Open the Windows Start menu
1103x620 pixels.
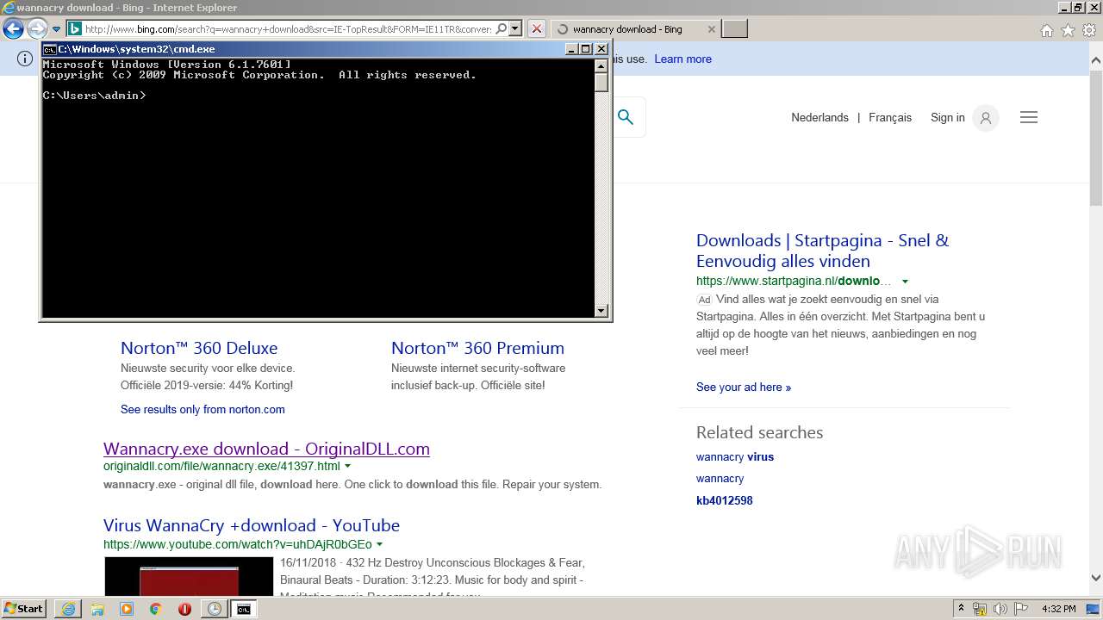pyautogui.click(x=24, y=608)
